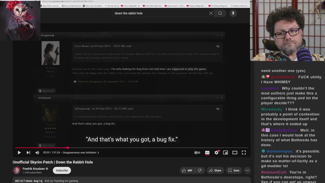This screenshot has height=183, width=325.
Task: Click the '587,317 views' description text
Action: [x=23, y=181]
